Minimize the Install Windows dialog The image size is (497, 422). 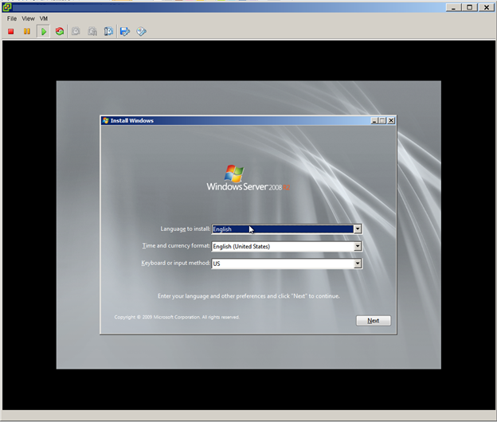tap(374, 120)
